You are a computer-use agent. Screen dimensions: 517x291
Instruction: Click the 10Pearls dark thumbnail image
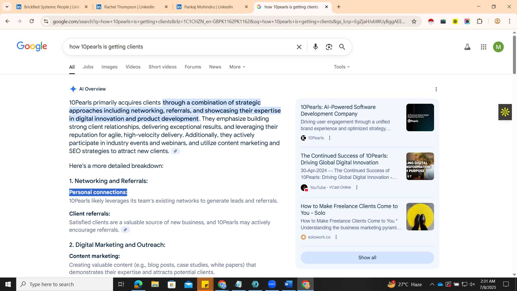[x=420, y=117]
